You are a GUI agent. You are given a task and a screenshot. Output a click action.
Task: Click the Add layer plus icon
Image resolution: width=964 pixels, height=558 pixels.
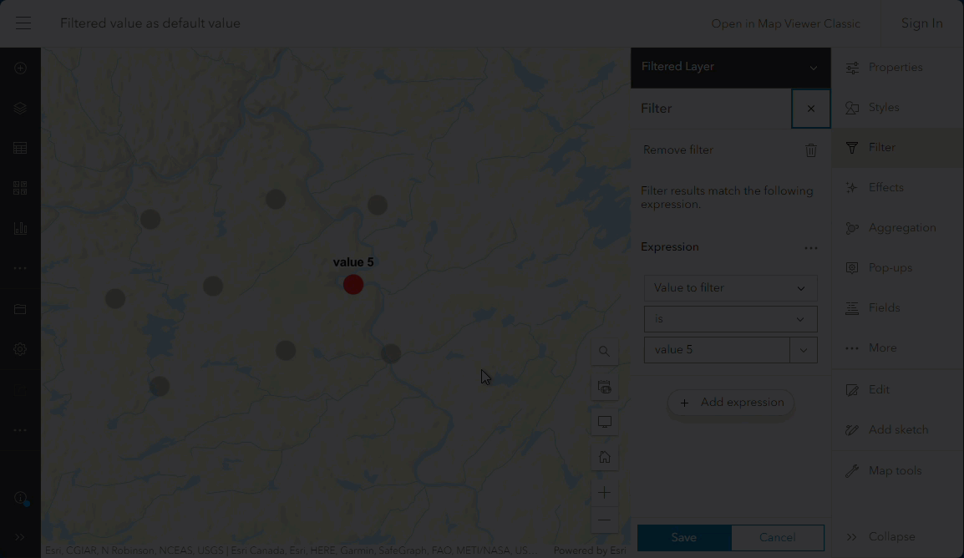pos(20,68)
